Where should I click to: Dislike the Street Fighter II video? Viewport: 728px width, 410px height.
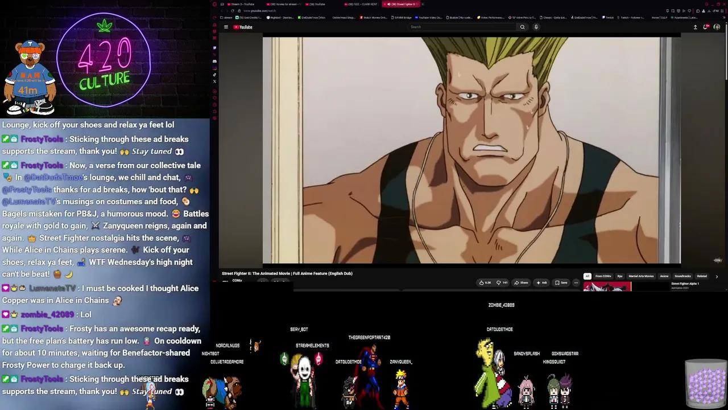502,282
